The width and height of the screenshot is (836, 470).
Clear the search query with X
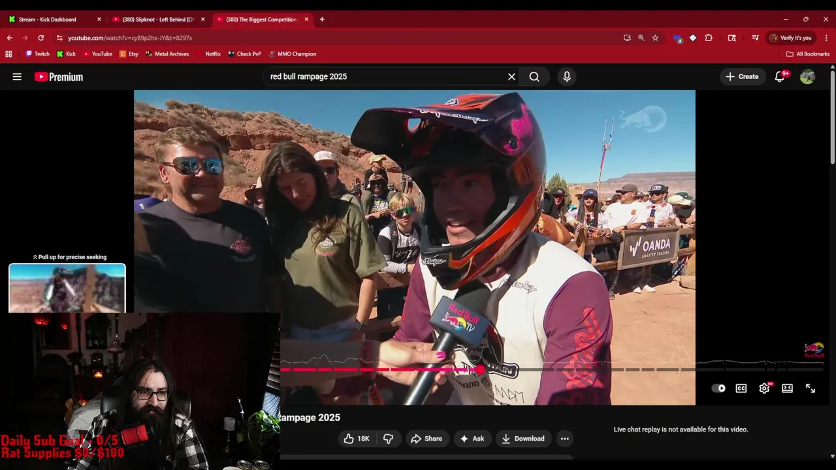tap(511, 76)
